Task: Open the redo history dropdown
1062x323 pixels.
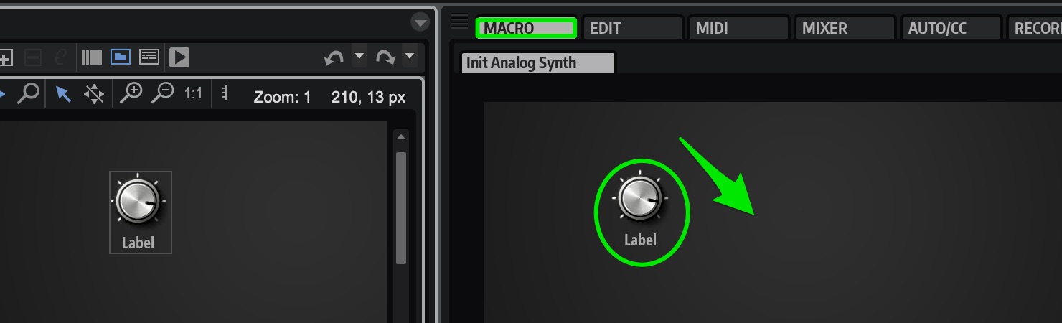Action: pos(409,55)
